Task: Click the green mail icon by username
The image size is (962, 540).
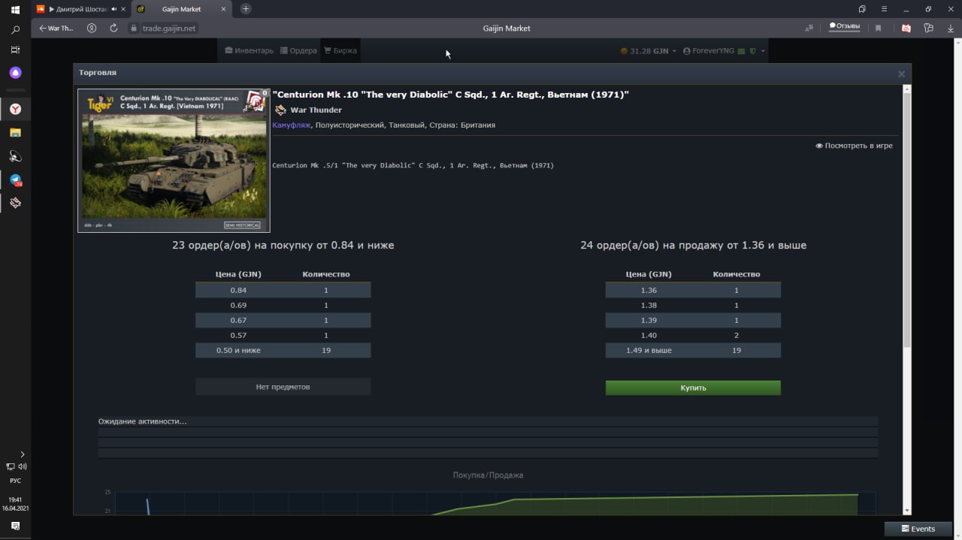Action: (x=742, y=51)
